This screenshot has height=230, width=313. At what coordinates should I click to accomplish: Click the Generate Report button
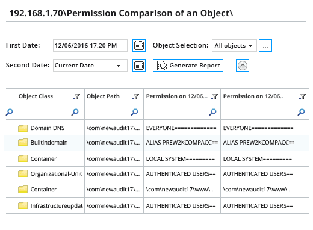(x=188, y=65)
